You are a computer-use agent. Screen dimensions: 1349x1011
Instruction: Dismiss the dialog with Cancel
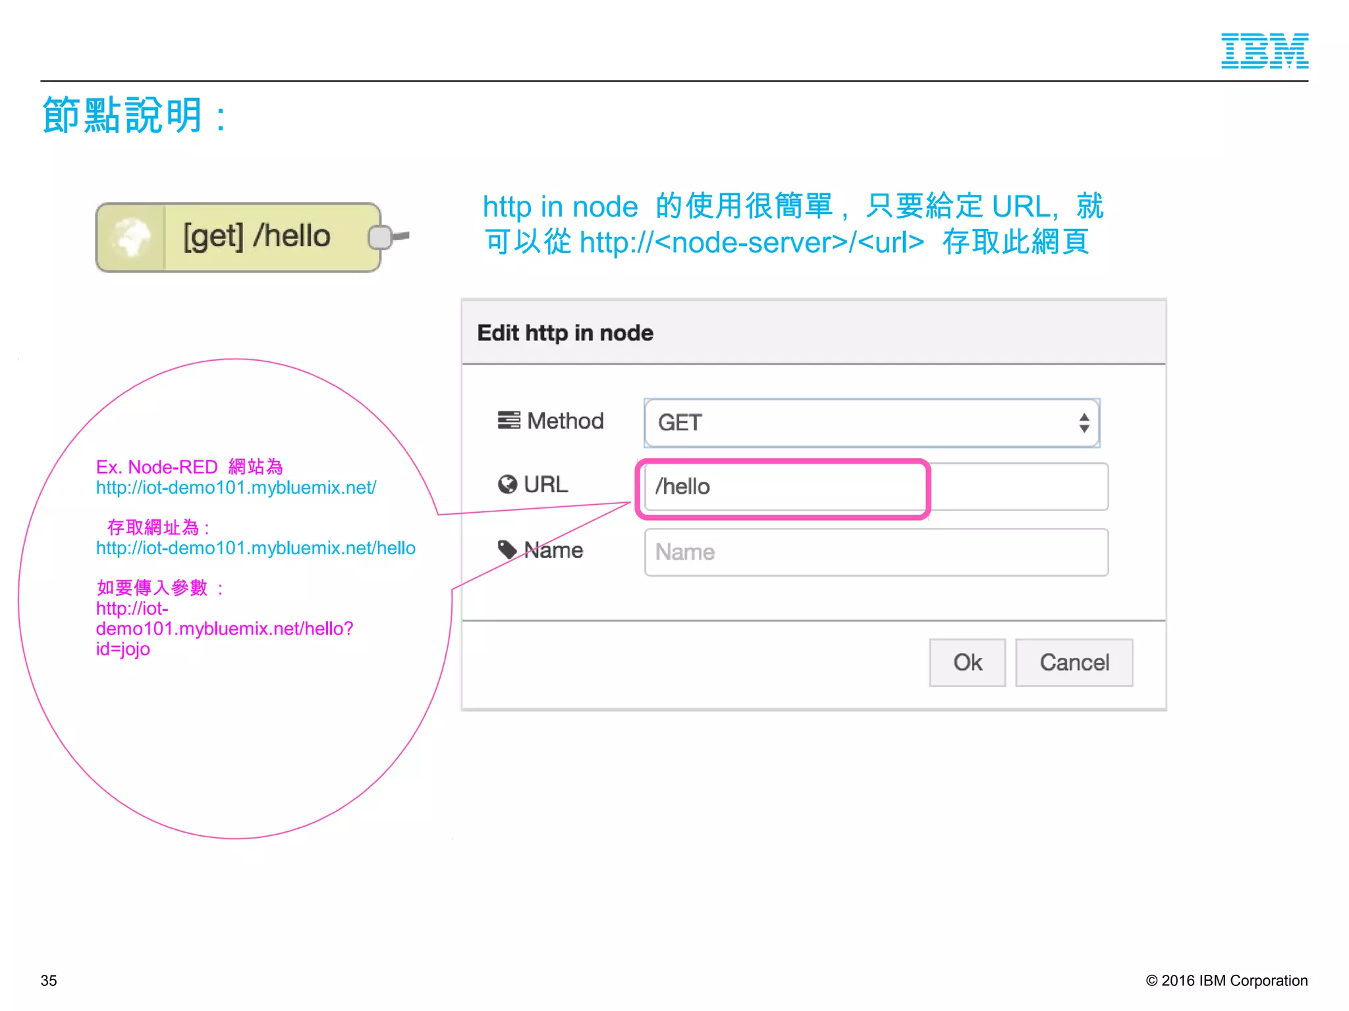click(1074, 662)
